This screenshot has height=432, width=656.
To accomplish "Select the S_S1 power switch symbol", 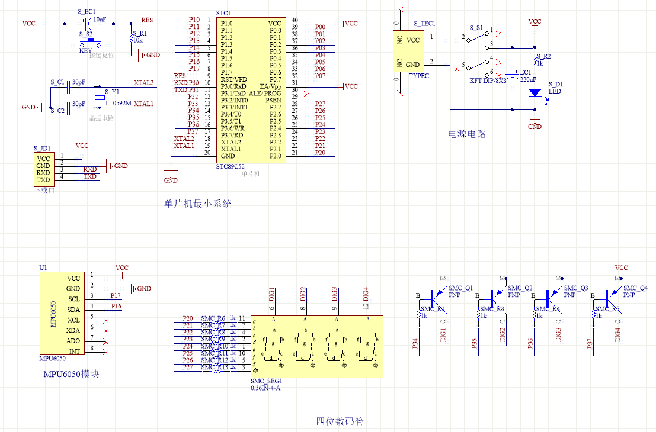I will [x=478, y=53].
